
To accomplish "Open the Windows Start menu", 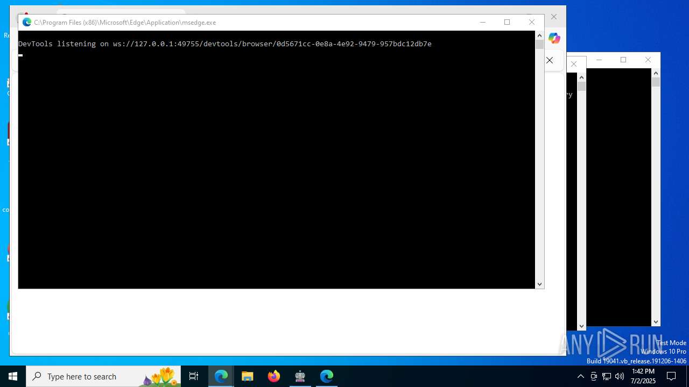I will tap(13, 376).
